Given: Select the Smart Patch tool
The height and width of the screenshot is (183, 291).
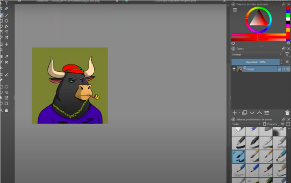Looking at the screenshot, I should point(6,62).
